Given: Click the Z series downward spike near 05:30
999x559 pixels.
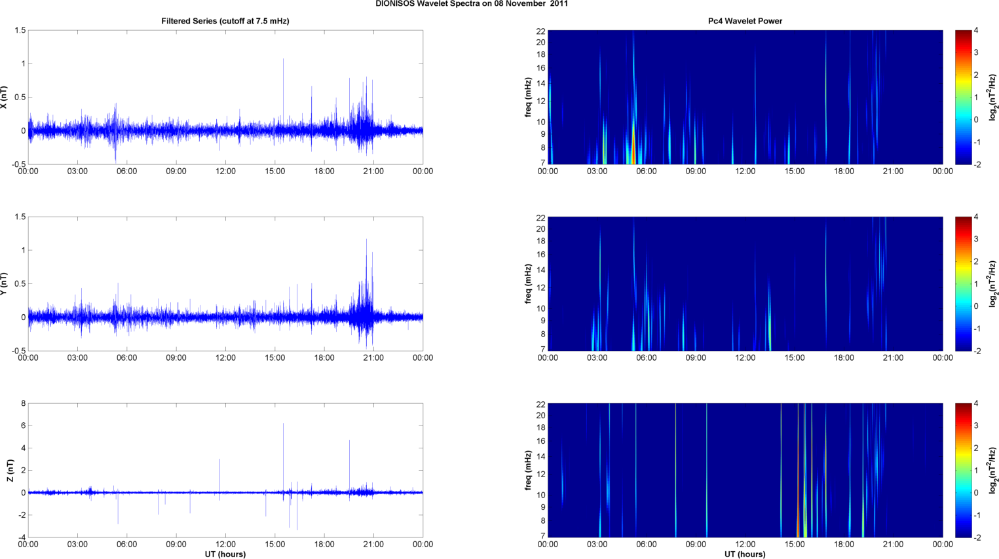Looking at the screenshot, I should (118, 508).
